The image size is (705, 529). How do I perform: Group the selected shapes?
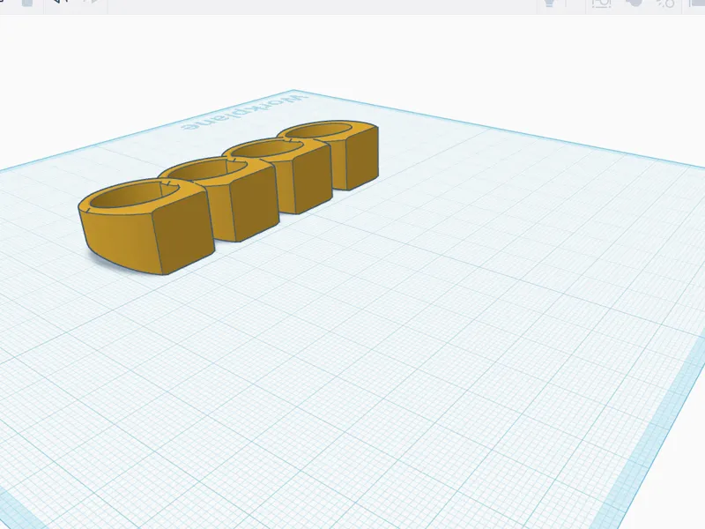(634, 4)
